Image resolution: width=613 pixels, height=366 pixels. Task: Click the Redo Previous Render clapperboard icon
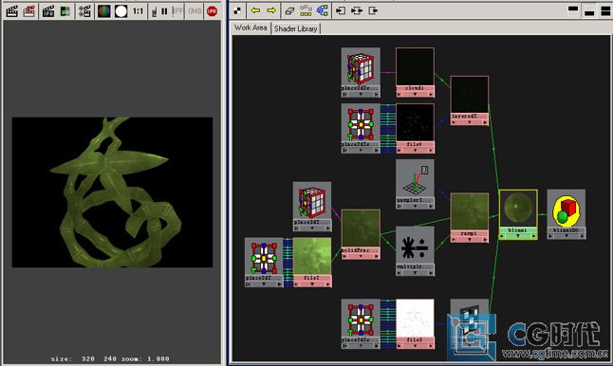(12, 11)
